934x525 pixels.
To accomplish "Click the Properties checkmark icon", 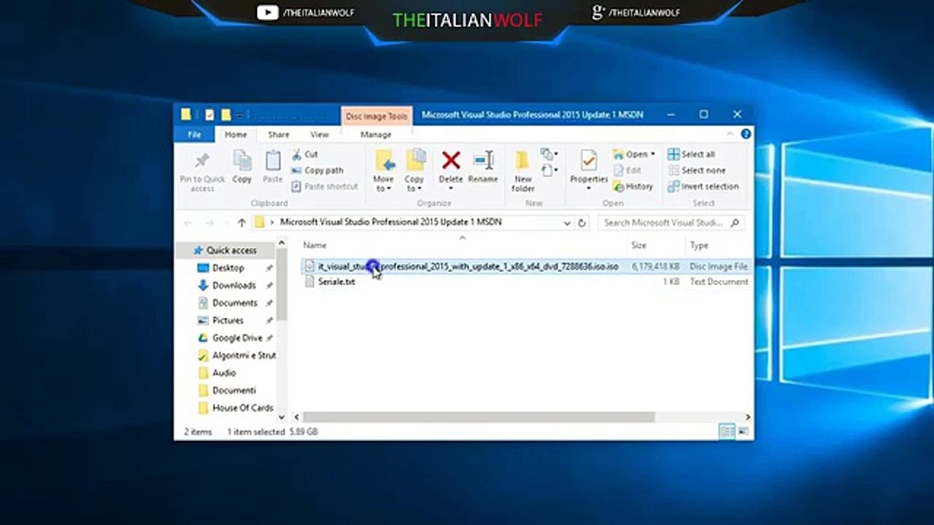I will [589, 160].
